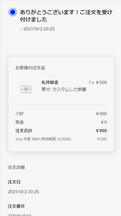Click the 注文詳細 section heading

tap(16, 167)
